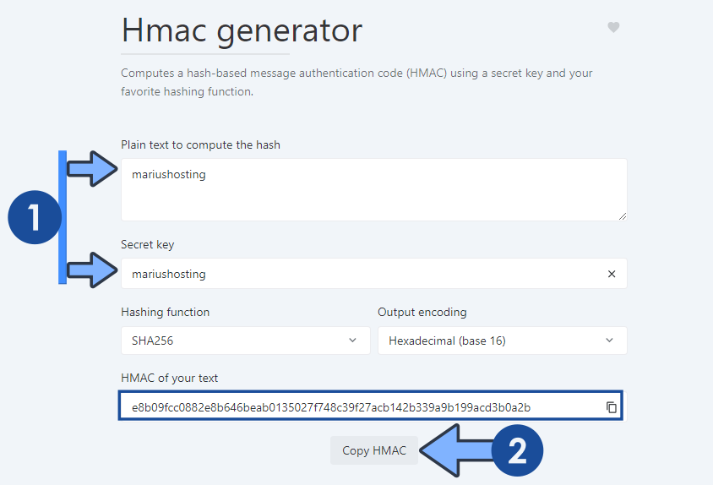Click the 'Secret key' label
The image size is (713, 485).
pyautogui.click(x=147, y=244)
